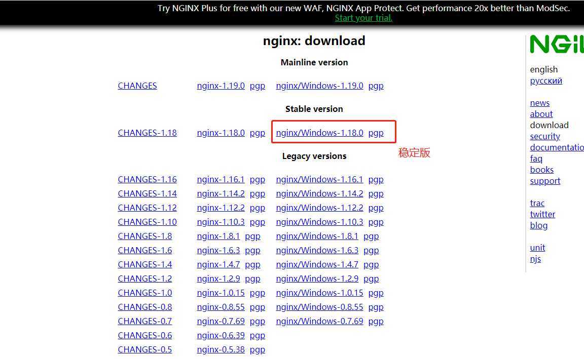Viewport: 584px width, 359px height.
Task: Open the faq page
Action: (x=536, y=159)
